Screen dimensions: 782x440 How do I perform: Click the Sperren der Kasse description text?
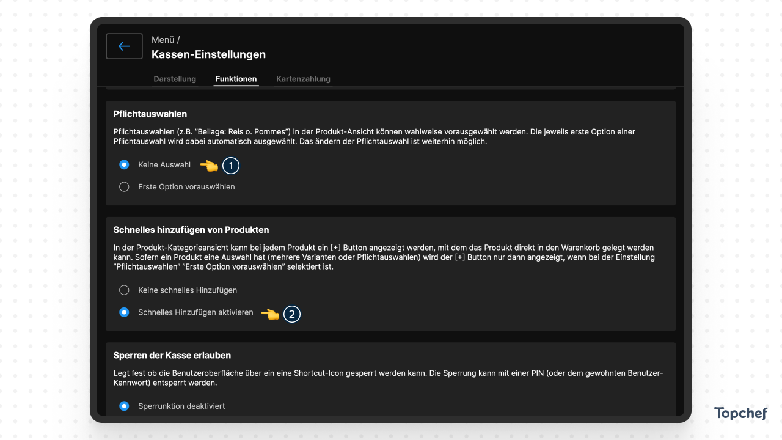click(x=389, y=378)
